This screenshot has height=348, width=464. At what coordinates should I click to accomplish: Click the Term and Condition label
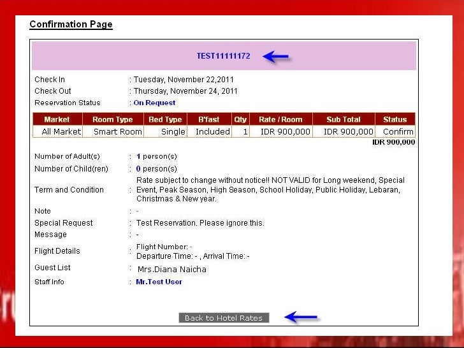[x=69, y=190]
